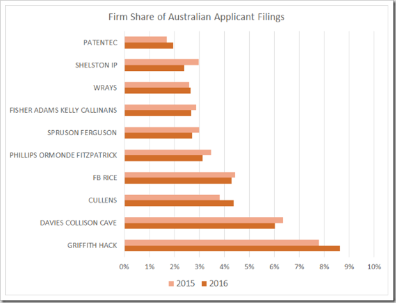This screenshot has width=396, height=303.
Task: Select the FISHER ADAMS KELLY CALLINANS label
Action: 63,110
